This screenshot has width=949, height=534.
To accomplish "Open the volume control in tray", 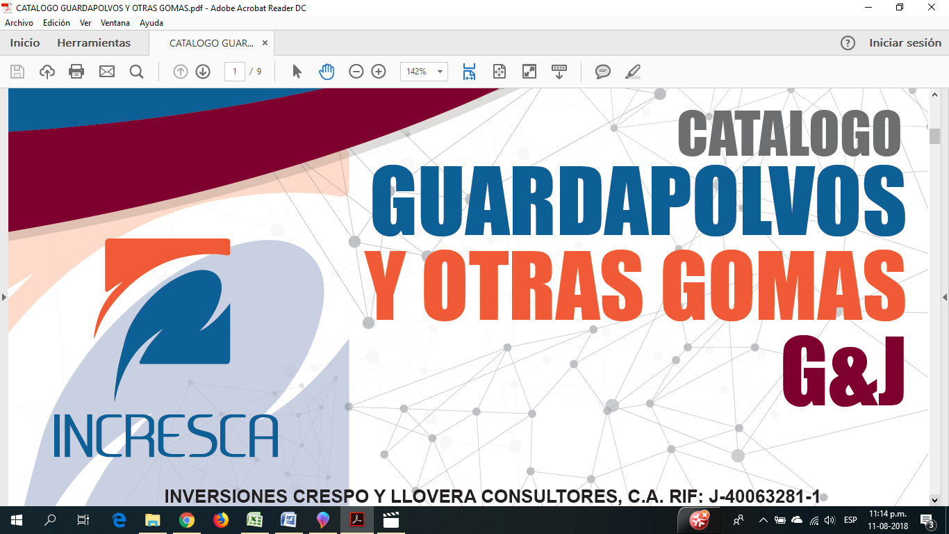I will pyautogui.click(x=829, y=520).
